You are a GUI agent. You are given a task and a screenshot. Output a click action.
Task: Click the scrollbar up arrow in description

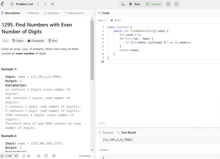[x=92, y=19]
